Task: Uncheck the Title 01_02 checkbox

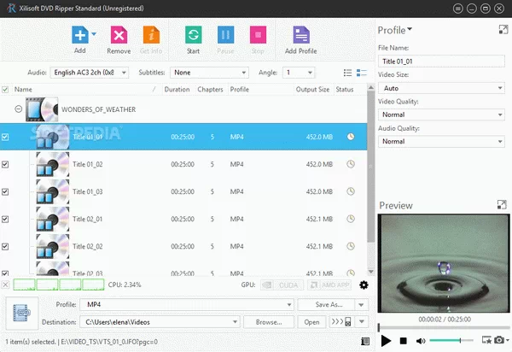Action: click(6, 164)
